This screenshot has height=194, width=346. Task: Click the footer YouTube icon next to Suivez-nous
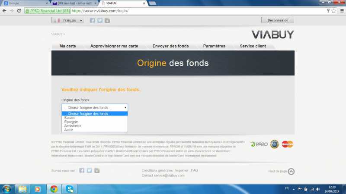click(97, 170)
